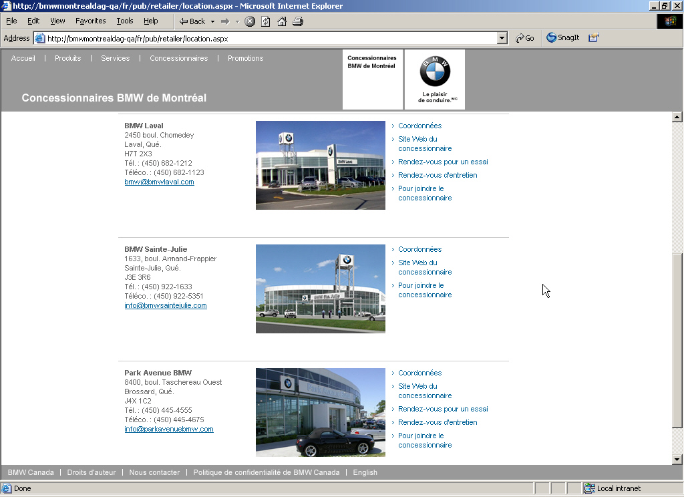Click Pour joindre le concessionnaire for BMW Sainte-Julie

[425, 290]
